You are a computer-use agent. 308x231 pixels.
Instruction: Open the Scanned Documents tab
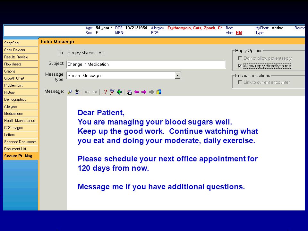point(21,142)
